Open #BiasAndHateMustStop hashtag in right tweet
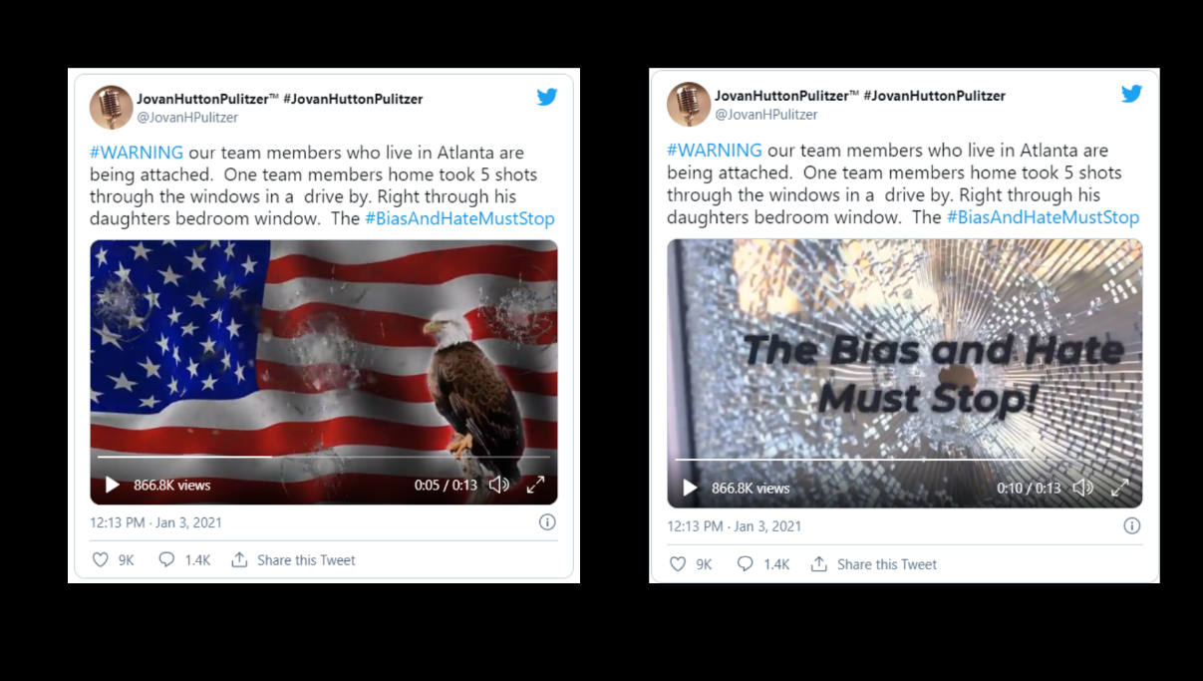This screenshot has width=1203, height=681. pyautogui.click(x=1043, y=217)
